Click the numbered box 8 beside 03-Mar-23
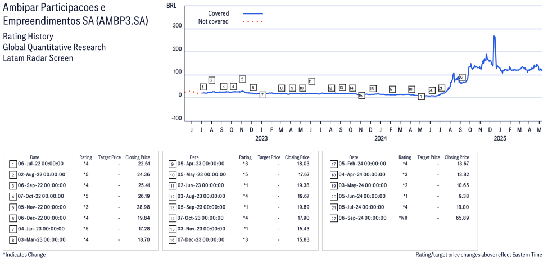Viewport: 548px width, 258px height. (x=12, y=241)
